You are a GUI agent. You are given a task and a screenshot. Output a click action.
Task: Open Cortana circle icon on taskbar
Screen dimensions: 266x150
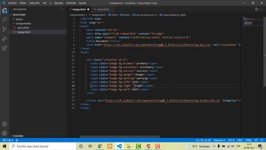point(81,146)
